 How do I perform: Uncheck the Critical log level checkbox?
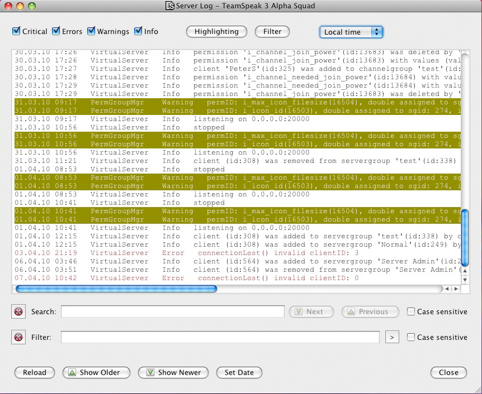click(16, 31)
